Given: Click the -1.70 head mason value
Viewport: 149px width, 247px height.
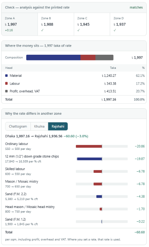Looking at the screenshot, I should point(141,209).
